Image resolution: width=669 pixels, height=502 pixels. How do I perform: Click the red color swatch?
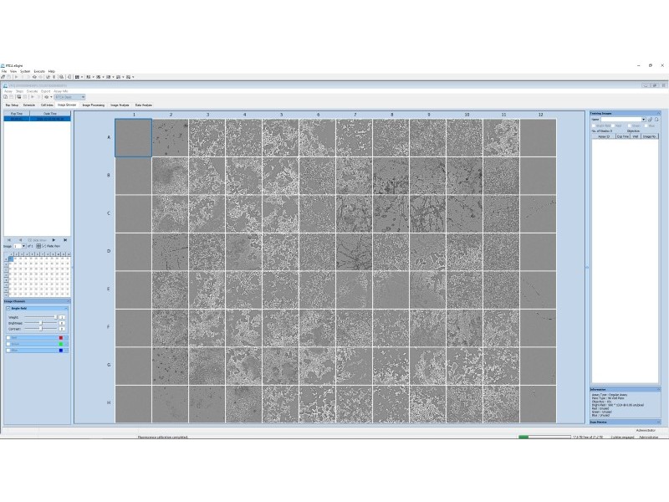pyautogui.click(x=61, y=338)
